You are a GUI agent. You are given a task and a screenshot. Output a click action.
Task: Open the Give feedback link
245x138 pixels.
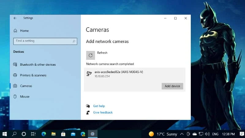pyautogui.click(x=103, y=112)
